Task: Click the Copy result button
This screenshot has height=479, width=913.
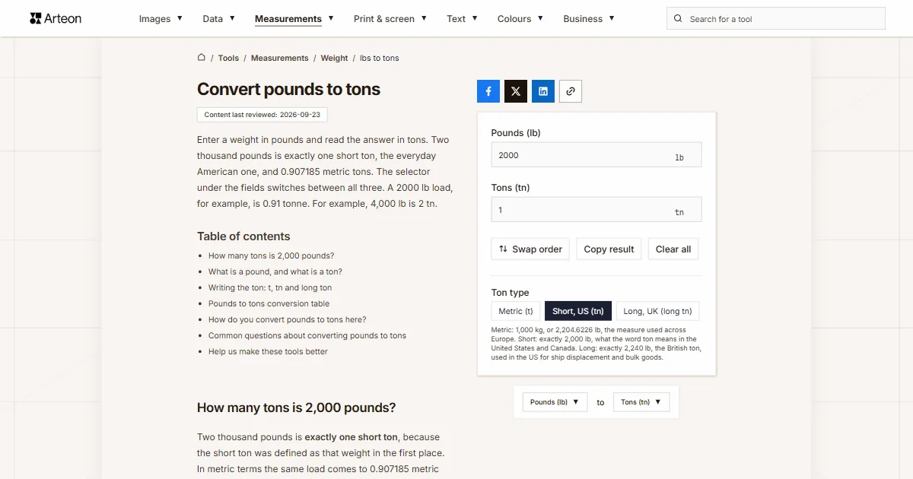Action: click(x=609, y=249)
